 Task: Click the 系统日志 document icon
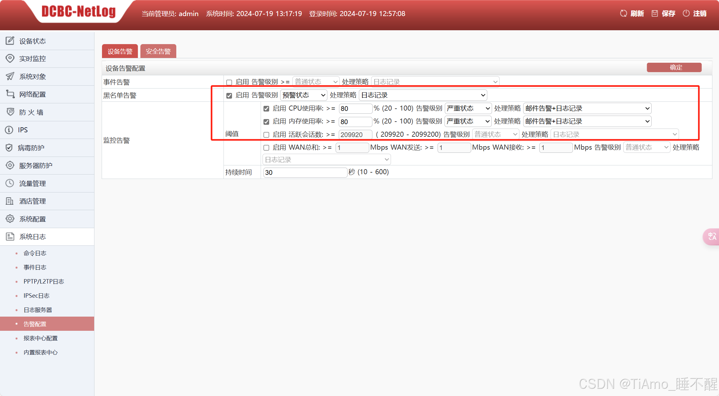pos(10,237)
